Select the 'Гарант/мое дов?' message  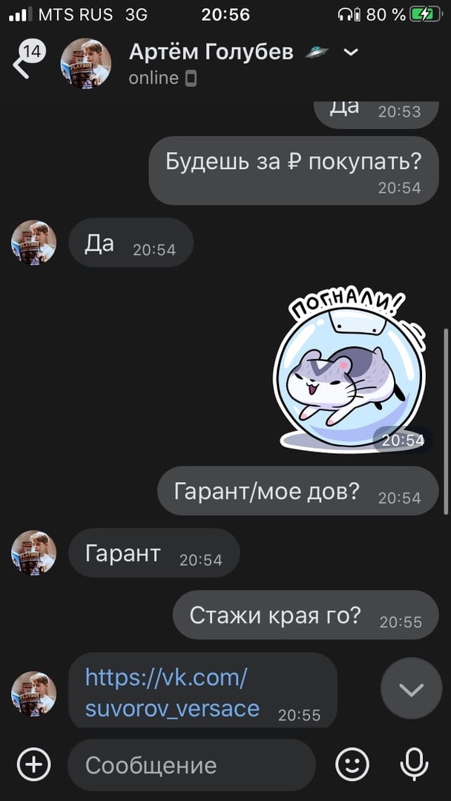(297, 490)
